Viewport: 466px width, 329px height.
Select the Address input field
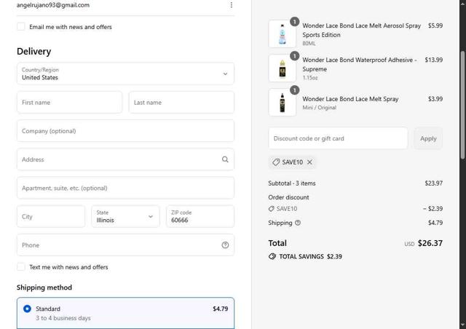click(x=125, y=159)
